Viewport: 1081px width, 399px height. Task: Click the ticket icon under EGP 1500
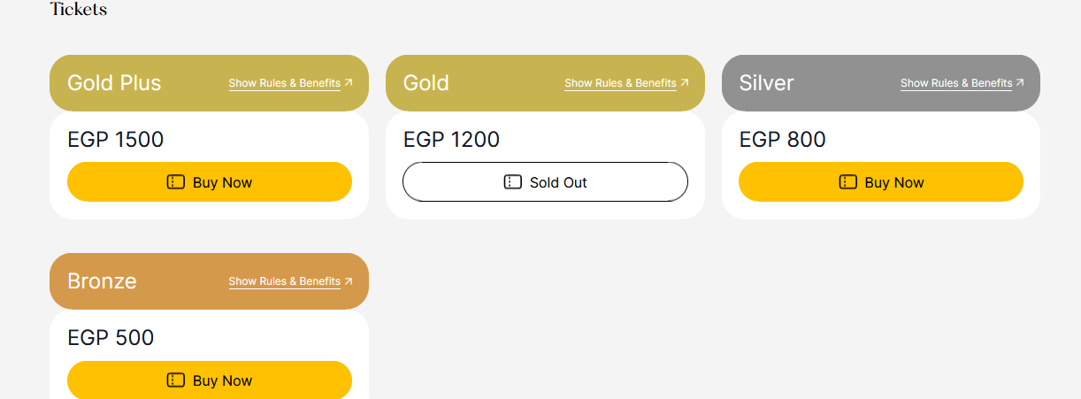176,182
